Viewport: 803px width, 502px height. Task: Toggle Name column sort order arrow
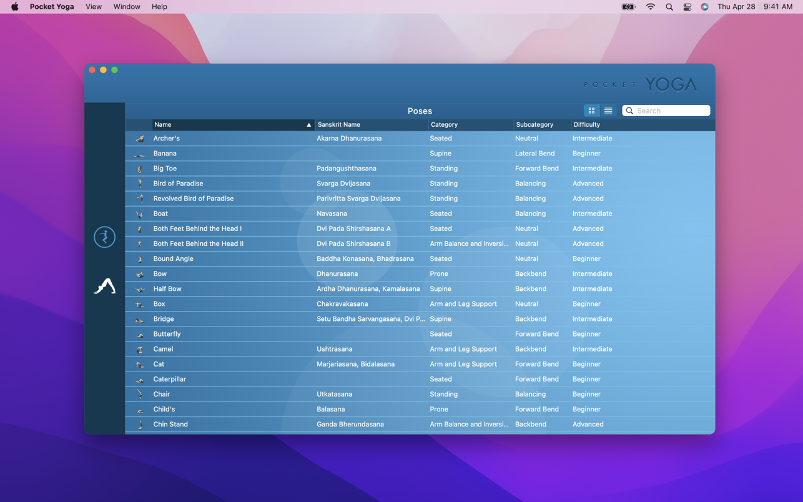[308, 125]
